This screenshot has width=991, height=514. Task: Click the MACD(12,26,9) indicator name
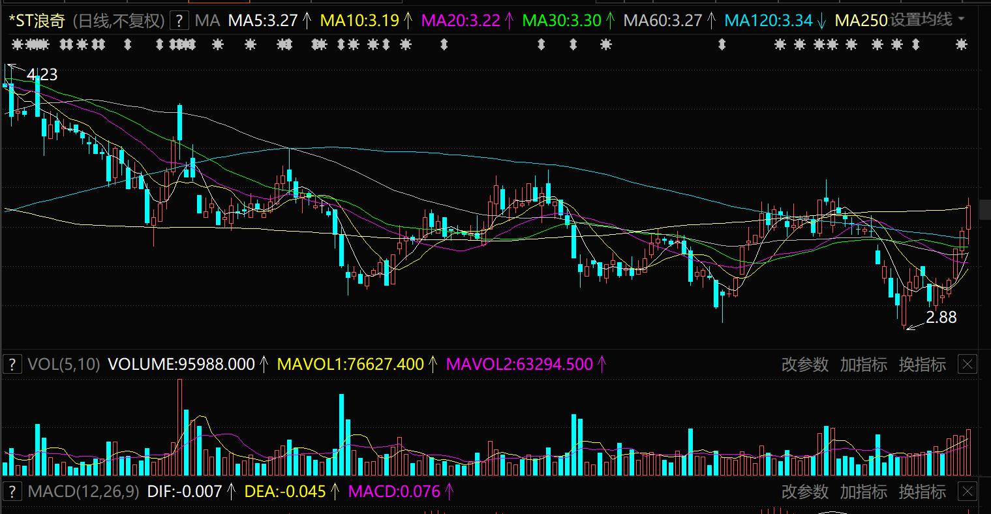84,491
